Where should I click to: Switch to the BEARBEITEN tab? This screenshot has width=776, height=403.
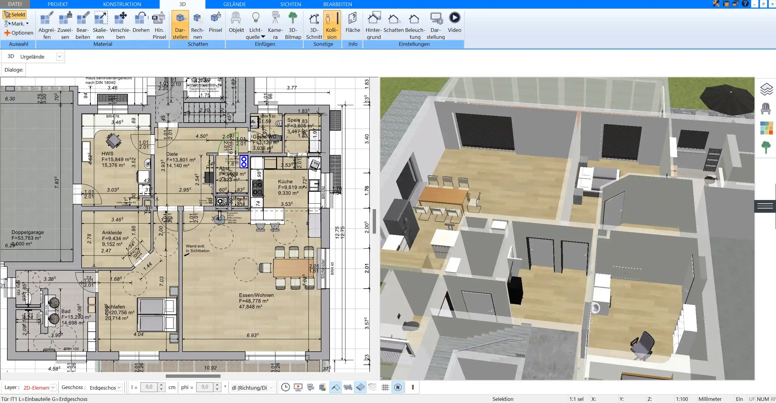(337, 4)
